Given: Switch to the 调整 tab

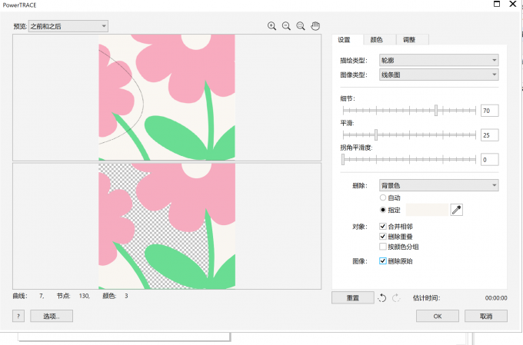Looking at the screenshot, I should [x=410, y=40].
